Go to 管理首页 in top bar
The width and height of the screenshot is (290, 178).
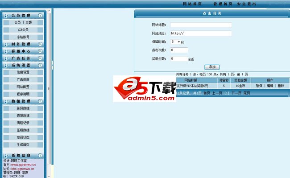(223, 4)
